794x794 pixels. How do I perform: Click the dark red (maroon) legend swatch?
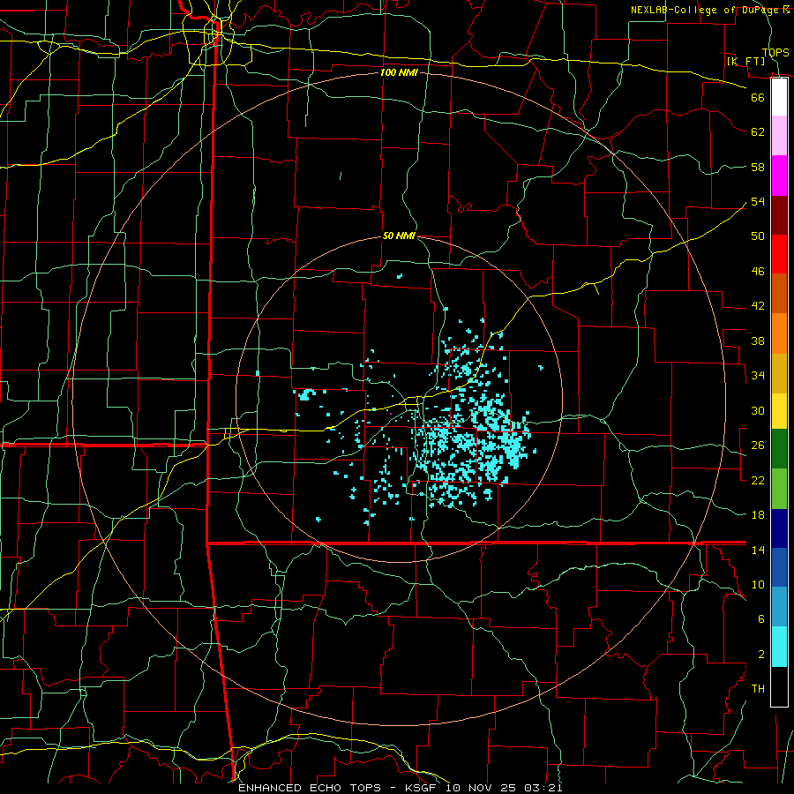779,215
